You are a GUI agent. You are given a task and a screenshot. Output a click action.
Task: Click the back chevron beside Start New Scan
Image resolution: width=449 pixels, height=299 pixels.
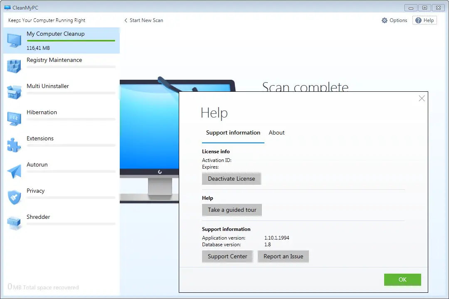[126, 20]
